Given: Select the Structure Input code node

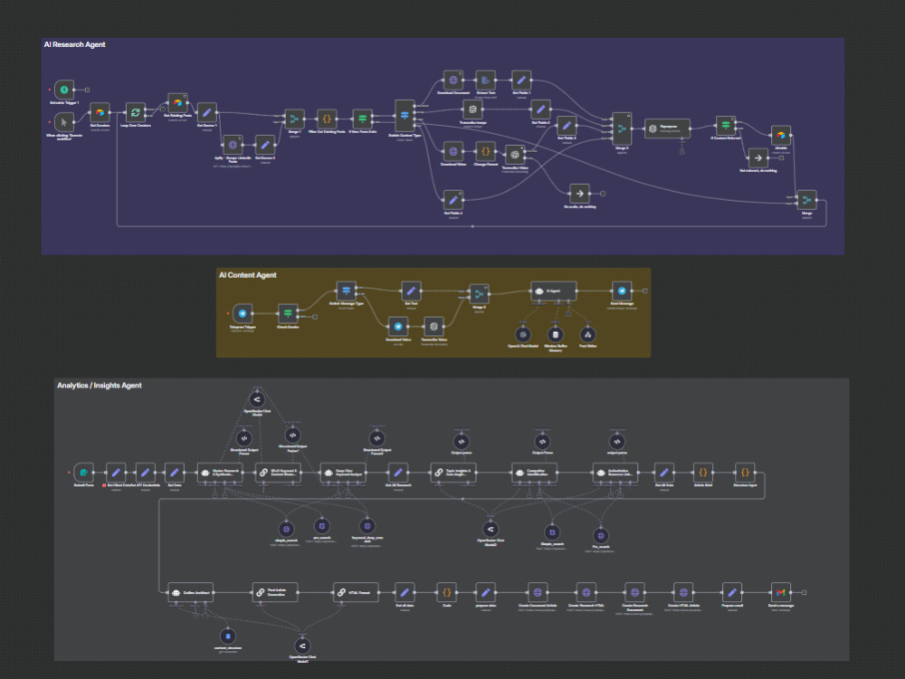Looking at the screenshot, I should (x=745, y=473).
